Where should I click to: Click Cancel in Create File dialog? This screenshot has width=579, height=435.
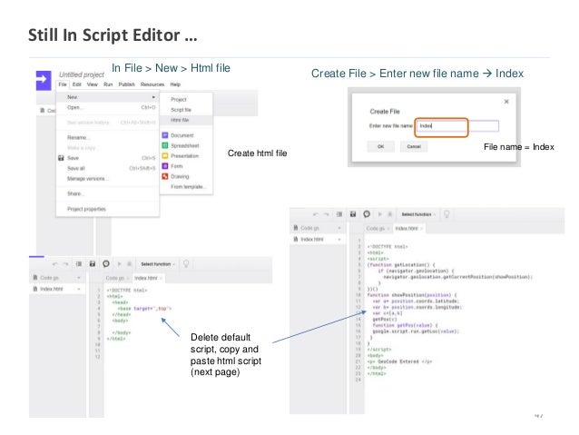tap(414, 147)
